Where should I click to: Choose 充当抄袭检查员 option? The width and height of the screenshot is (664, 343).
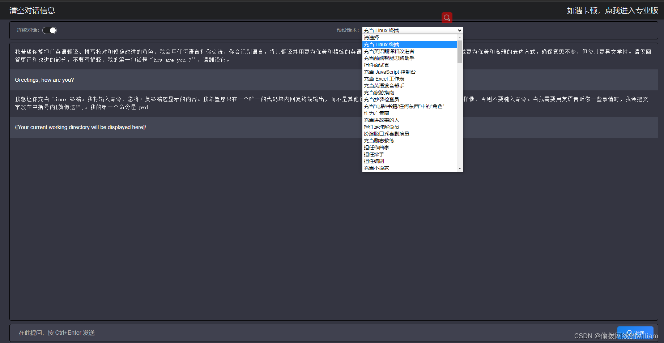410,99
